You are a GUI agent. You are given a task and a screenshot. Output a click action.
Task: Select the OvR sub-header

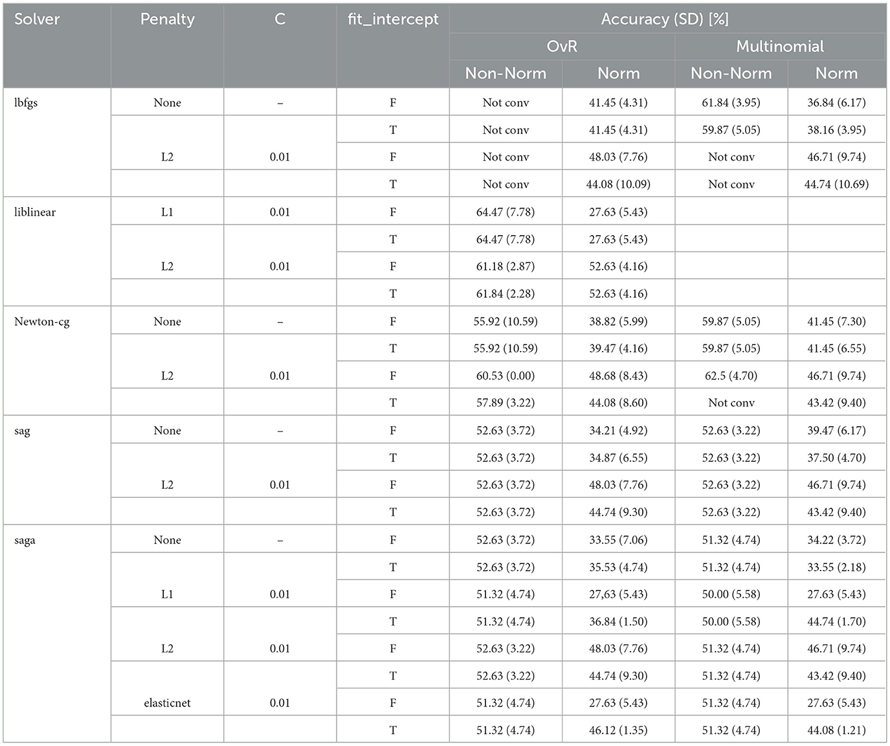562,47
